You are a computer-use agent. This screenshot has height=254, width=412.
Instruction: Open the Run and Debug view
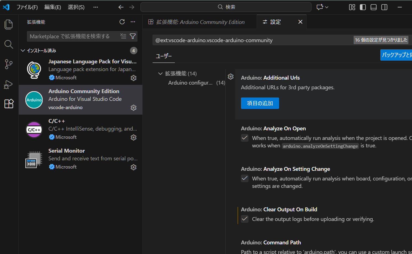coord(9,84)
